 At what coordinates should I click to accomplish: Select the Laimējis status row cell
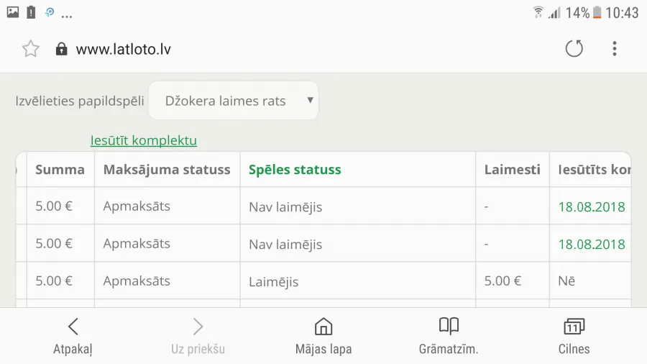tap(357, 281)
